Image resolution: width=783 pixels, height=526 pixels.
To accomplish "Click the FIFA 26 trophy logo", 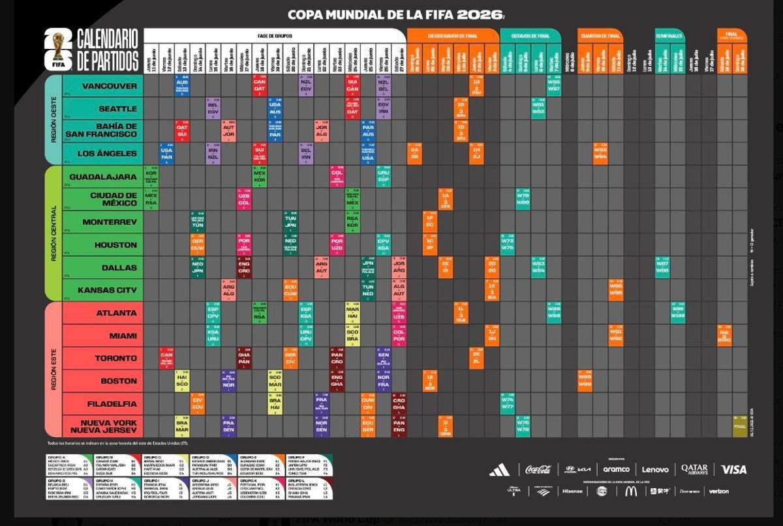I will tap(58, 50).
